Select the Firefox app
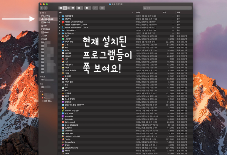 (x=66, y=139)
